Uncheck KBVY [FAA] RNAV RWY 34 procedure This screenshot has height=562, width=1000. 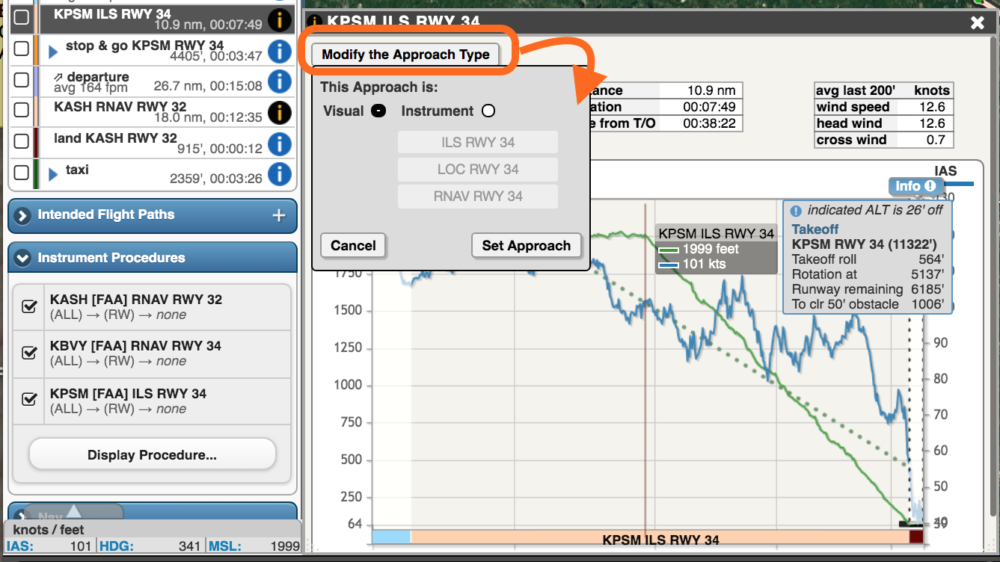[30, 353]
